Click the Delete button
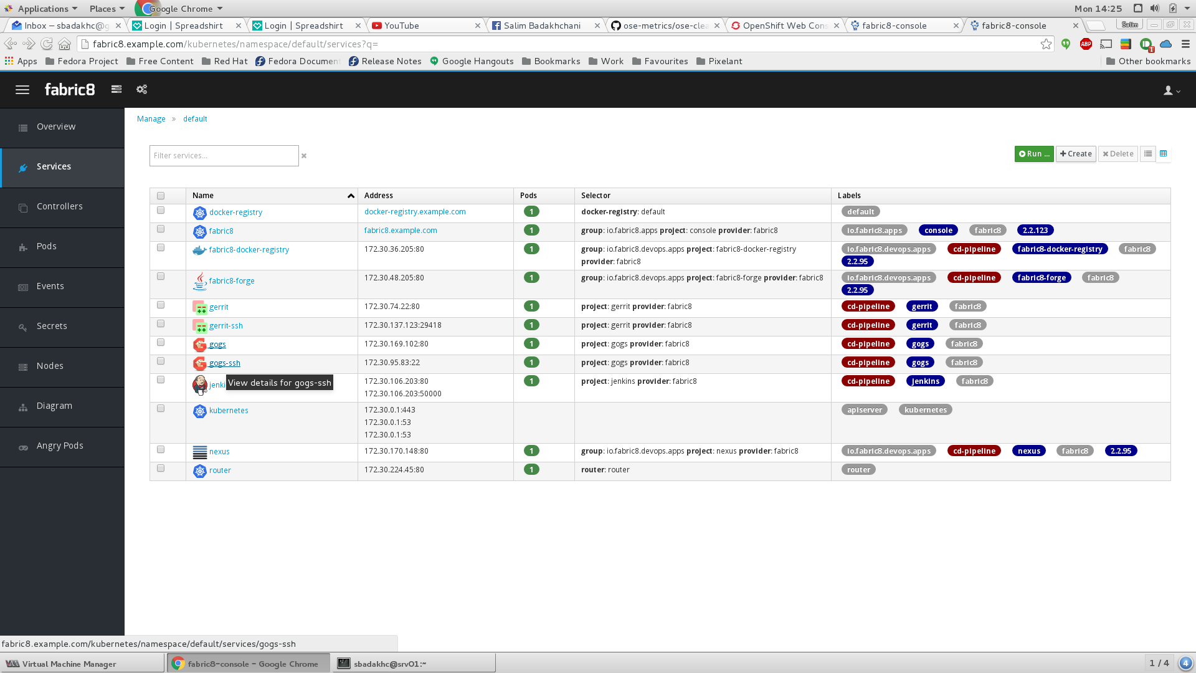The width and height of the screenshot is (1196, 673). pos(1118,154)
